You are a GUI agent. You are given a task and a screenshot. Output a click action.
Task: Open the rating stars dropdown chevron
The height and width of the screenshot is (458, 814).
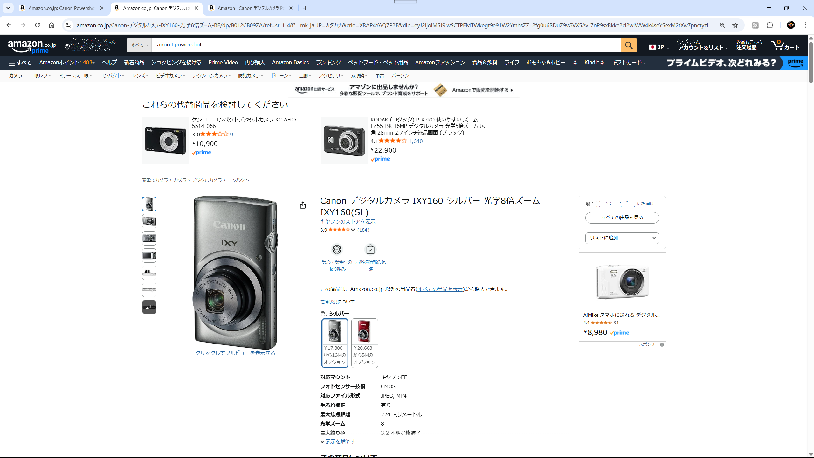(x=353, y=230)
